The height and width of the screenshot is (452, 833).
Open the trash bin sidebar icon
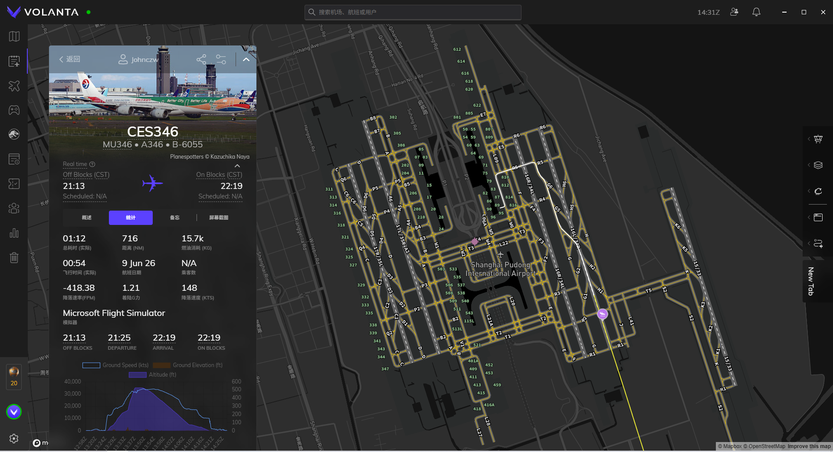[x=14, y=258]
